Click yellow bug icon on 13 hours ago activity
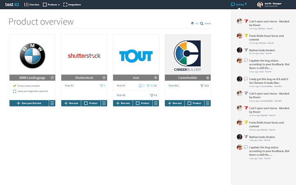The width and height of the screenshot is (296, 185). [246, 122]
